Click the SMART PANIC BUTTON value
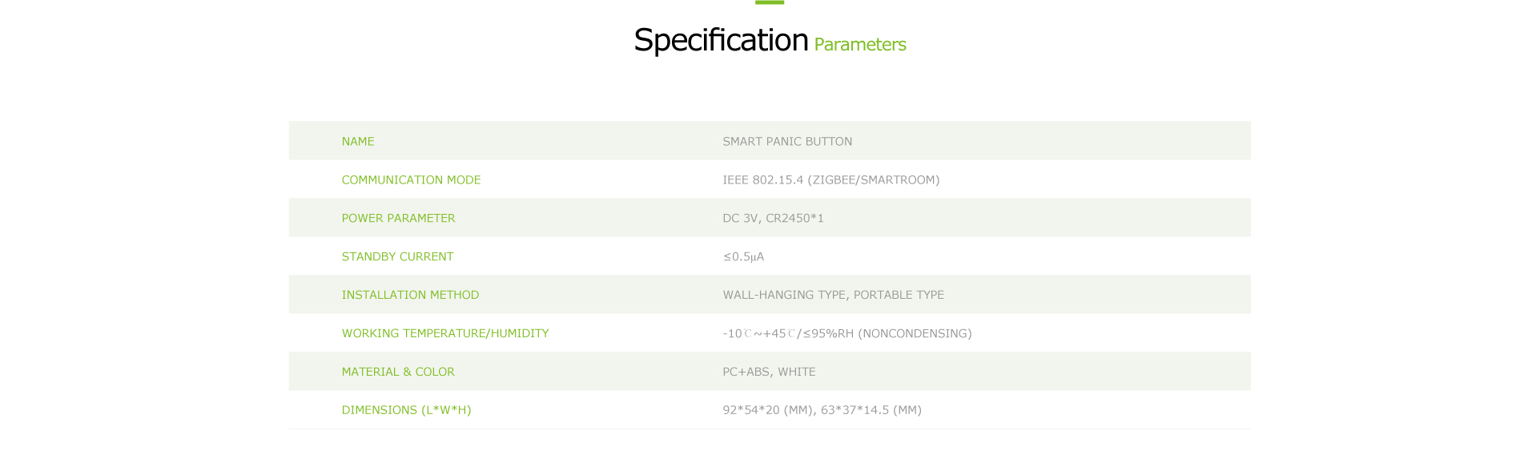 [x=787, y=141]
